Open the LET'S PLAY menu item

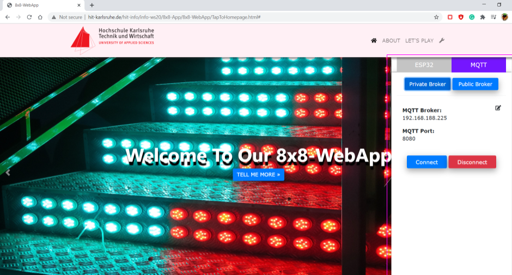point(419,41)
